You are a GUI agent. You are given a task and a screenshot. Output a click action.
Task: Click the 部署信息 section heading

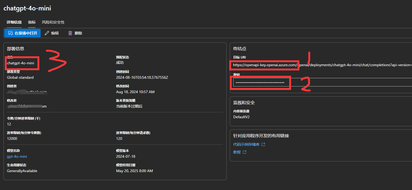click(16, 49)
